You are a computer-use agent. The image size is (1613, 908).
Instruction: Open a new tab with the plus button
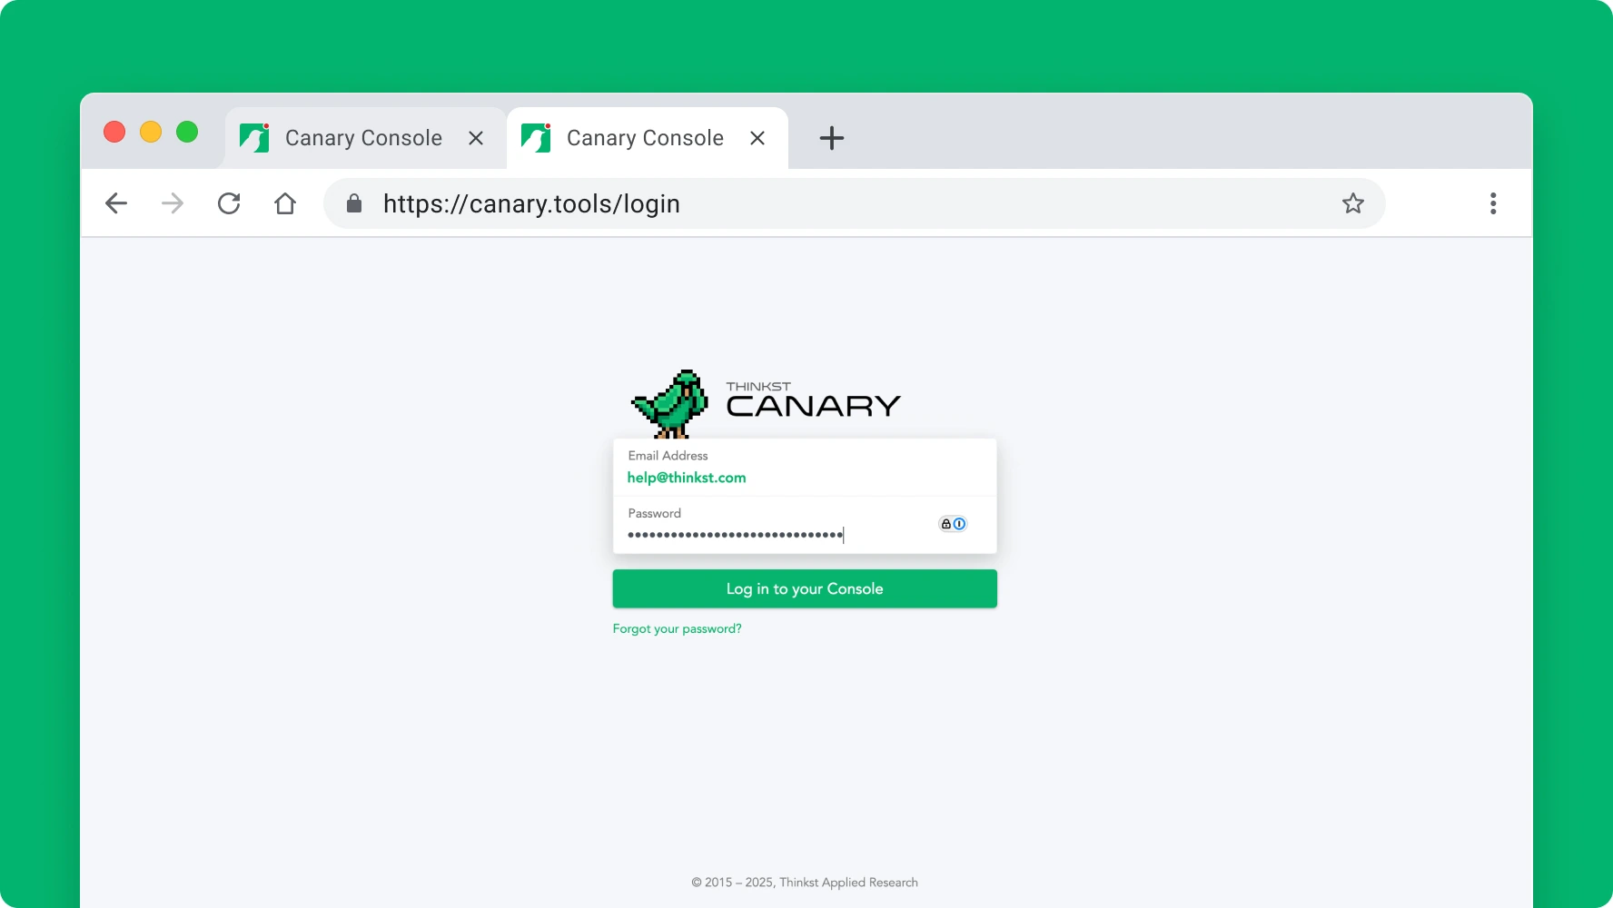[832, 138]
